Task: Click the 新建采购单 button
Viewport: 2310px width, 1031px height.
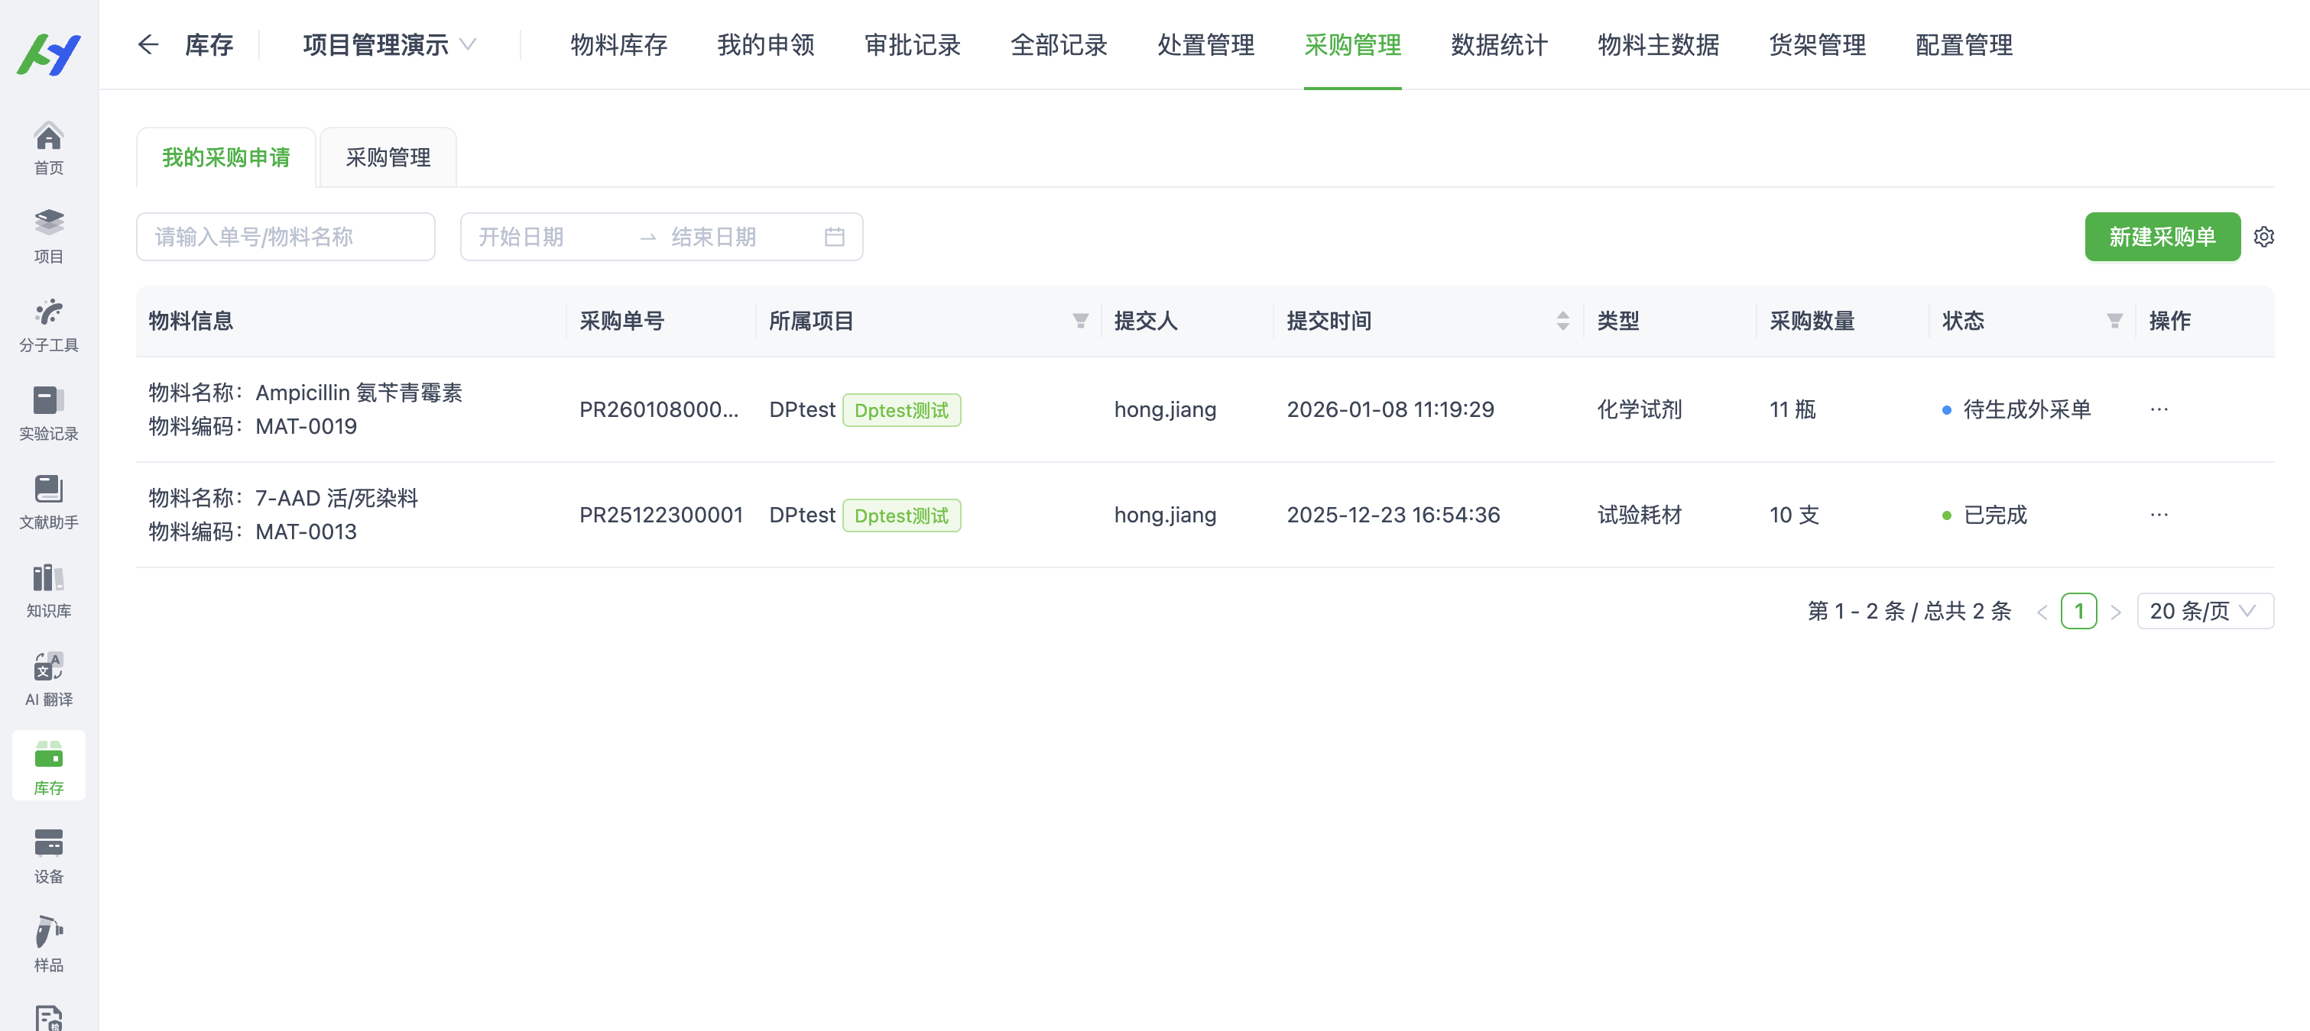Action: [2161, 237]
